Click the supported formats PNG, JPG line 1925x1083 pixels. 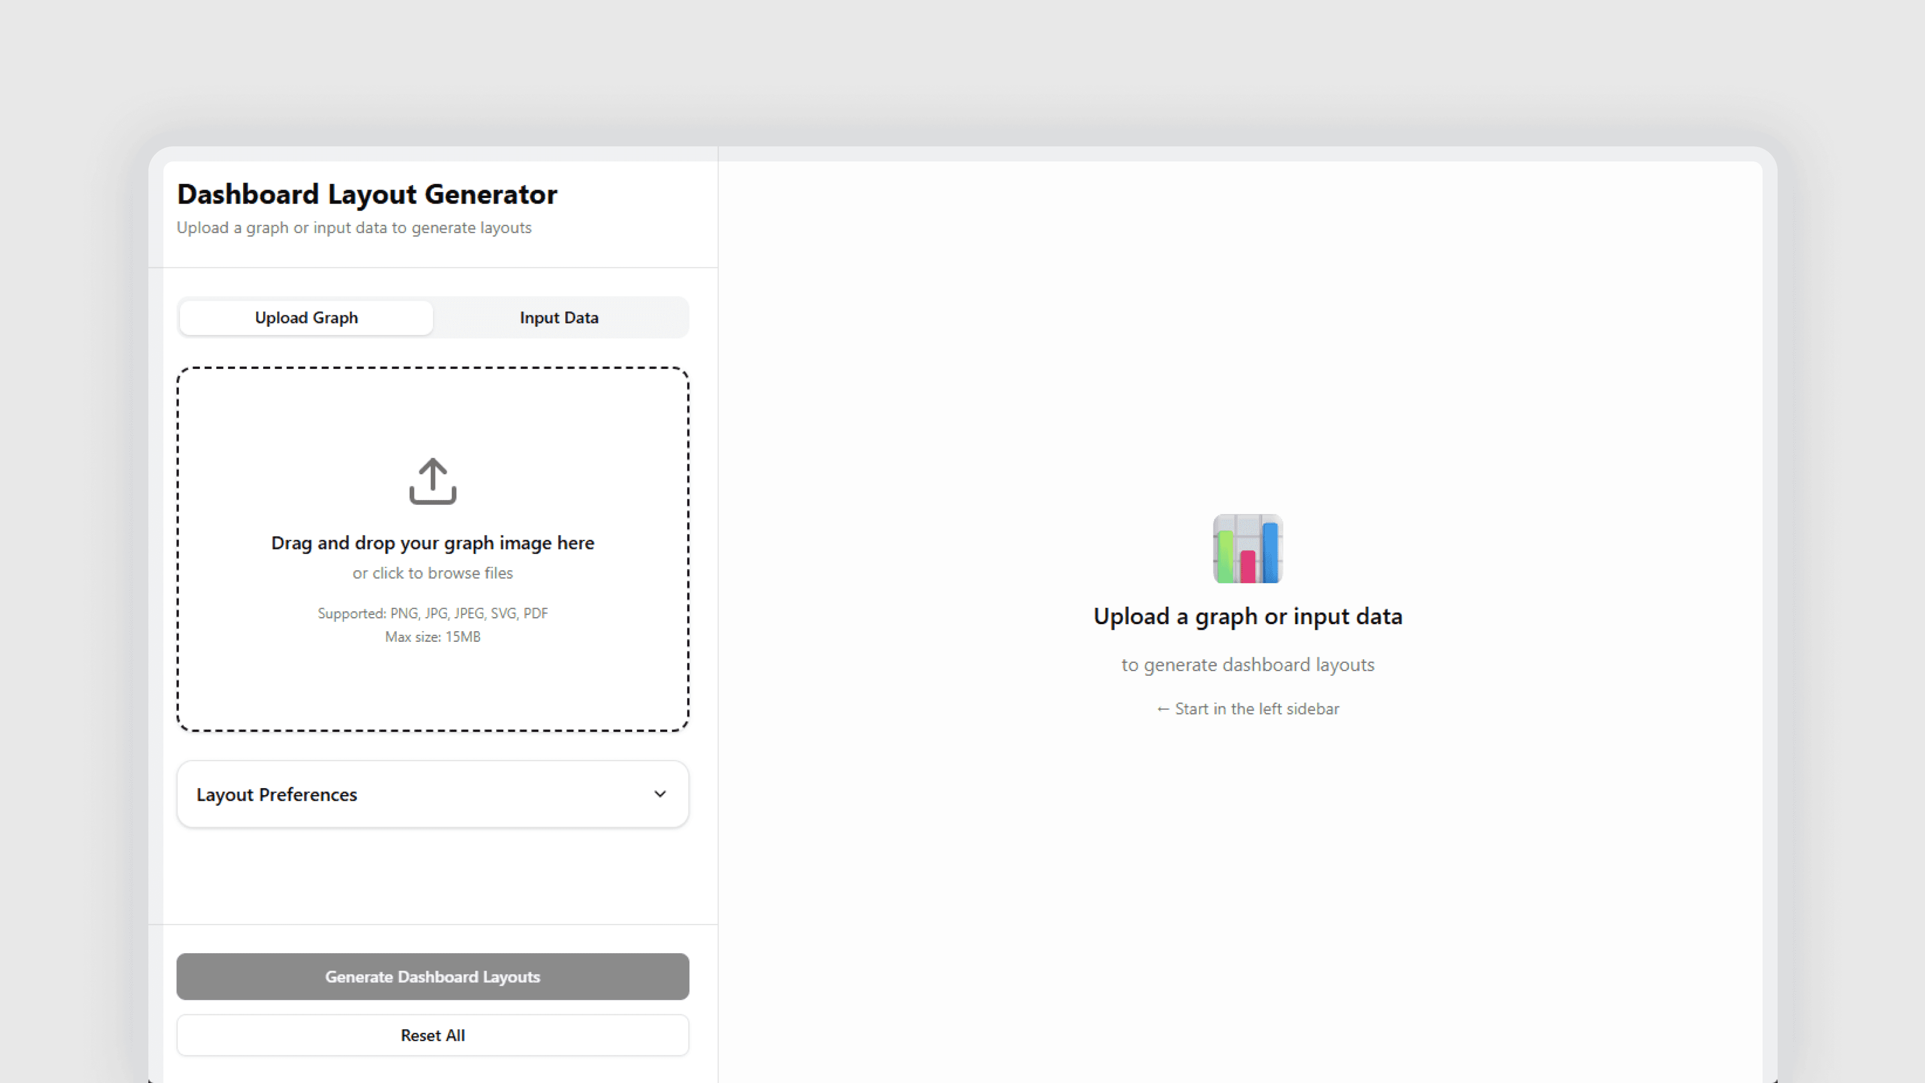(x=433, y=614)
